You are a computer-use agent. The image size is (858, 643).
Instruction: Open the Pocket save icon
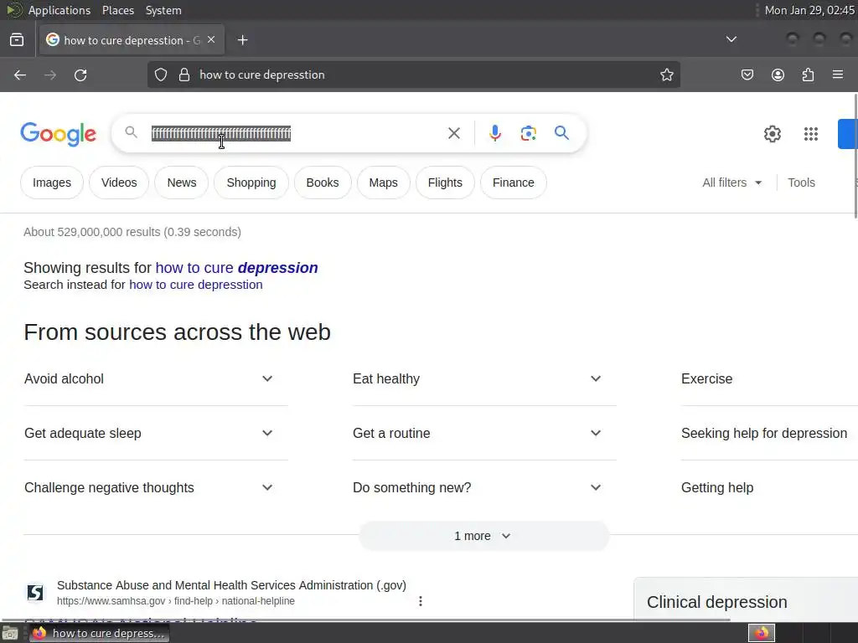[747, 75]
